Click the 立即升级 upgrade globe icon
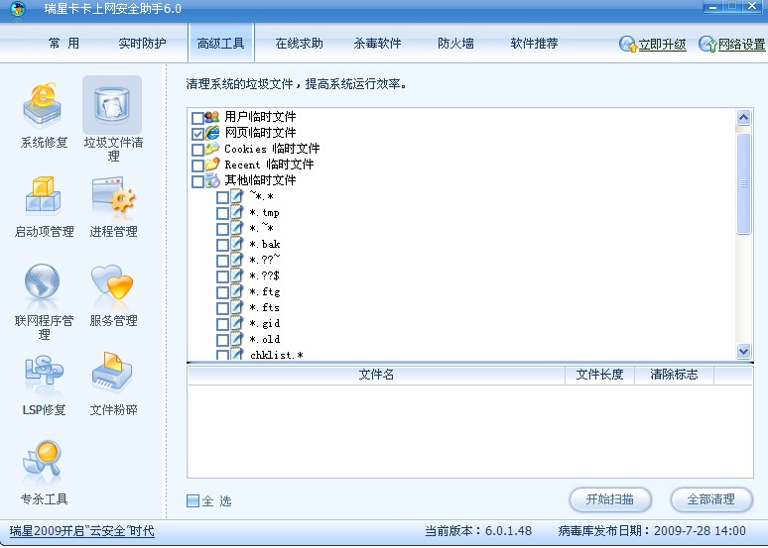This screenshot has height=548, width=768. [x=628, y=44]
